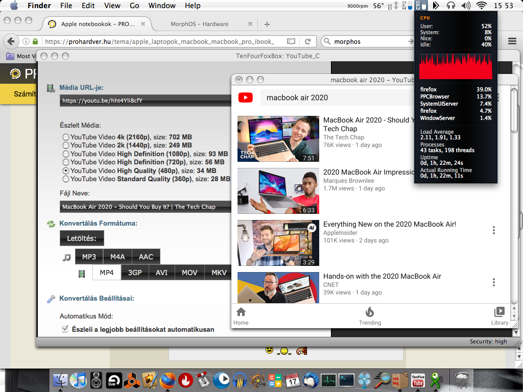Open options for AppleInsider video
The height and width of the screenshot is (392, 523).
(x=494, y=230)
